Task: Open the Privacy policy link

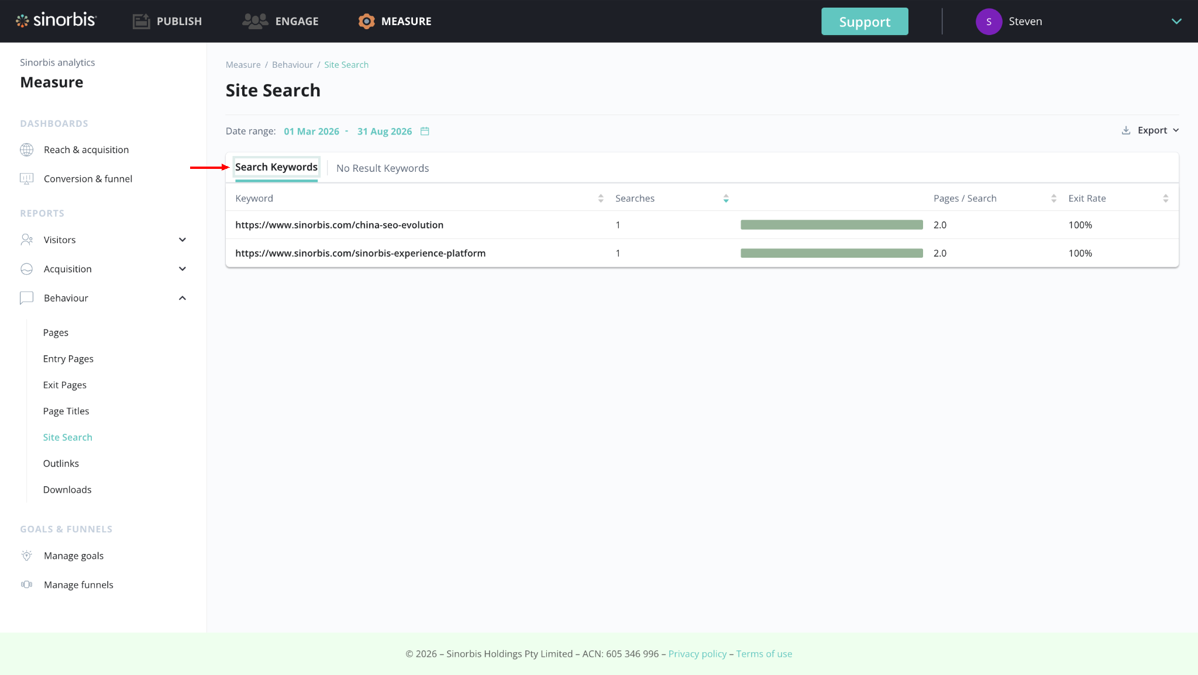Action: [x=697, y=654]
